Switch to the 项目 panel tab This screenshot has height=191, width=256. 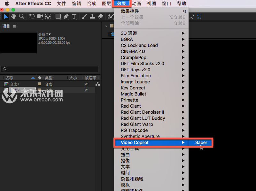[6, 26]
